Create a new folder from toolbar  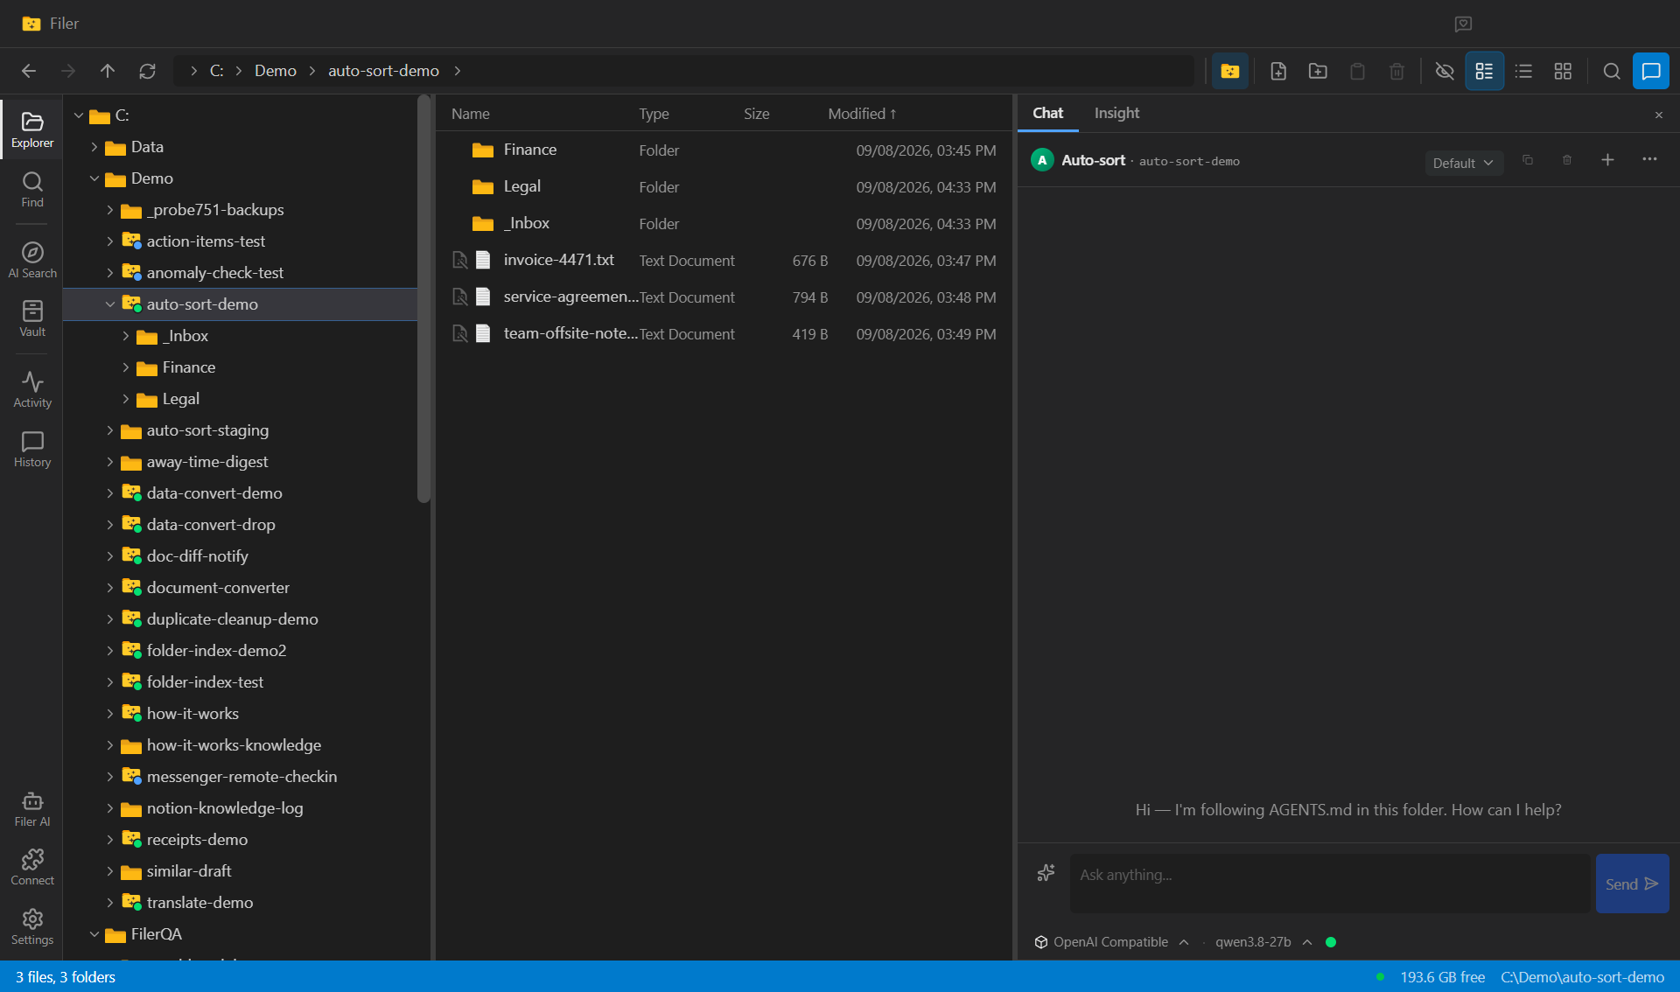coord(1318,71)
